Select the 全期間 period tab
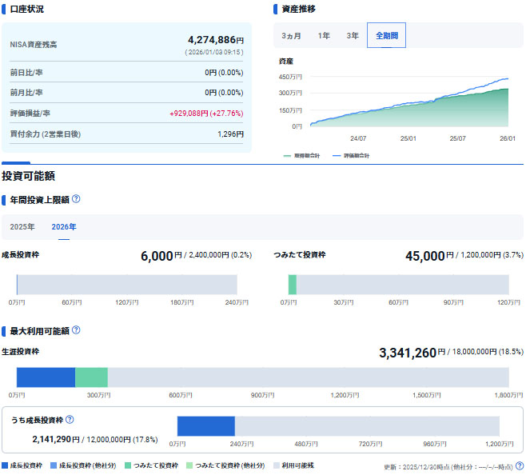The height and width of the screenshot is (475, 526). [387, 36]
